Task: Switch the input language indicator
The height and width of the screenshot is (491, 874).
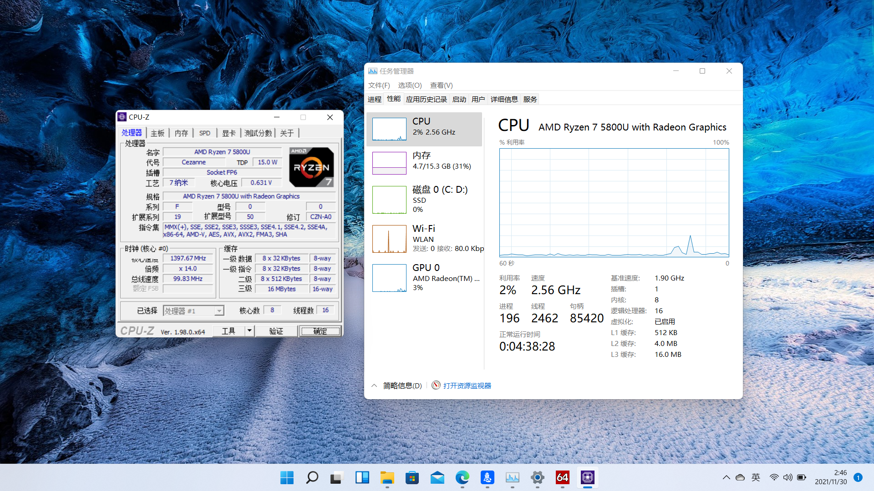Action: click(x=756, y=477)
